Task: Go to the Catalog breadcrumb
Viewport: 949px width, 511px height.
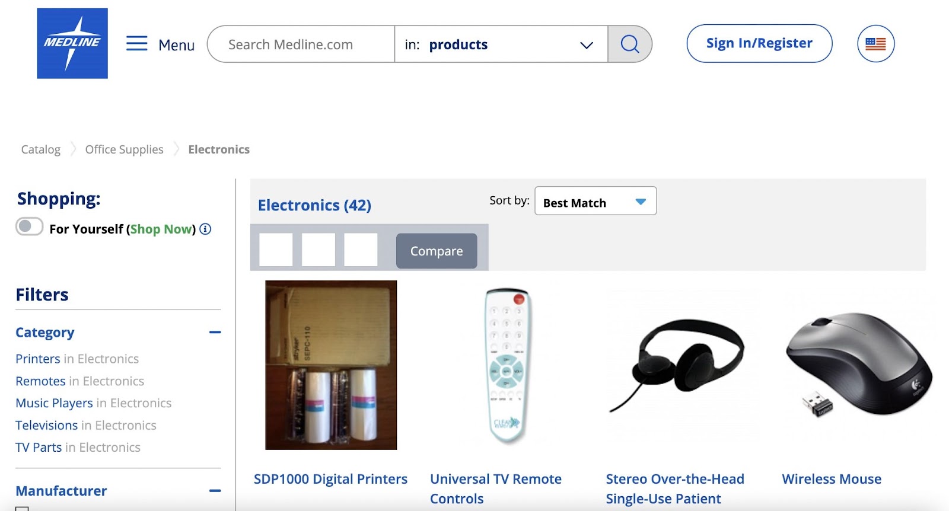Action: point(41,149)
